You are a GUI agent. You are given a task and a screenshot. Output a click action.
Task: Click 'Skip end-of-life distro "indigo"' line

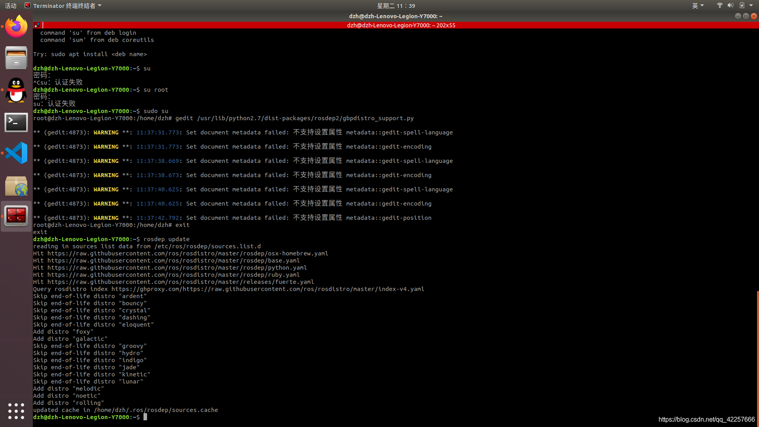90,360
